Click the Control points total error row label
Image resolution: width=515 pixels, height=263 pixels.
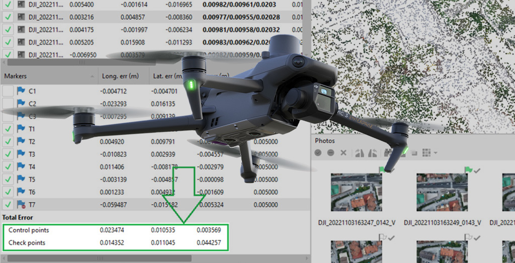coord(29,230)
